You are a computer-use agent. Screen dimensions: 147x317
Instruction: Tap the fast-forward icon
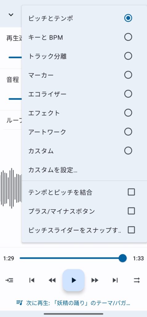pos(95,280)
